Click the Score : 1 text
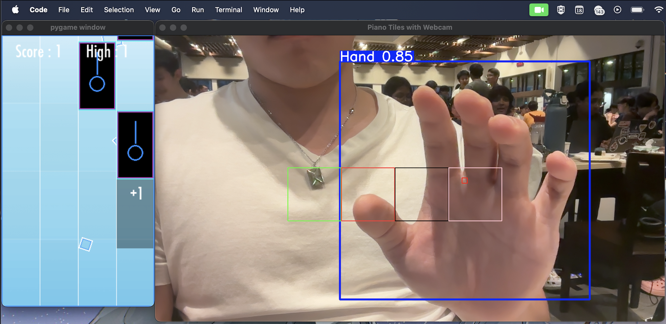Image resolution: width=666 pixels, height=324 pixels. [x=38, y=52]
